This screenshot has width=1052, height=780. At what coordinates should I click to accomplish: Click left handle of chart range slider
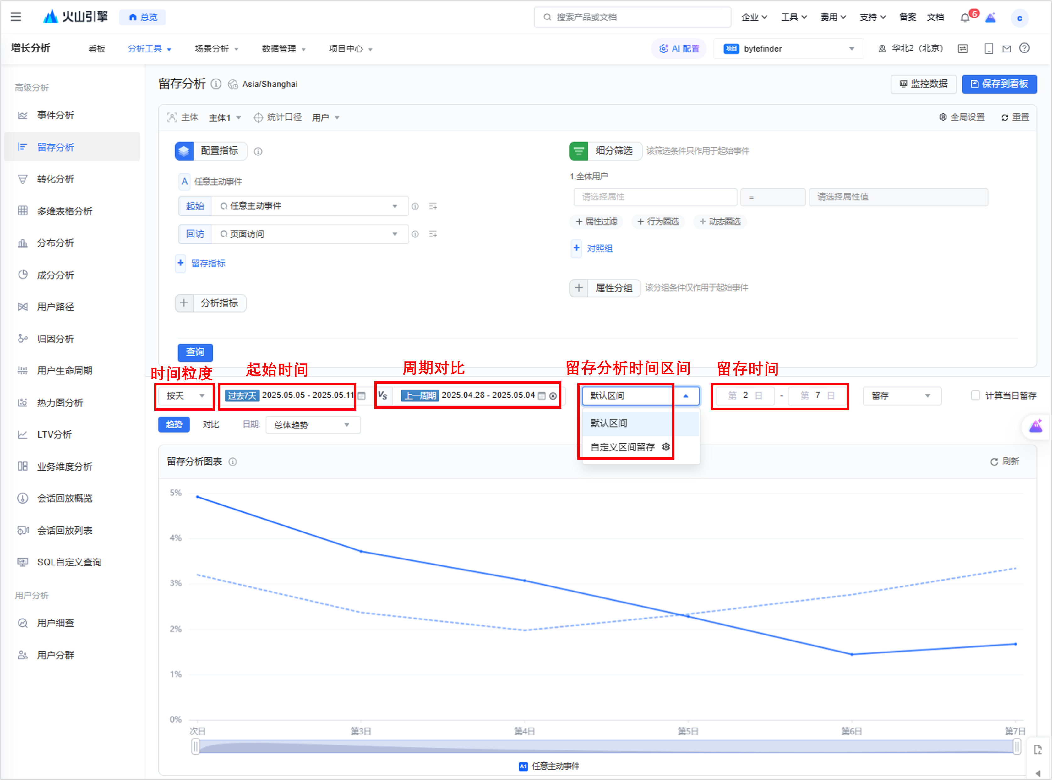click(x=195, y=747)
